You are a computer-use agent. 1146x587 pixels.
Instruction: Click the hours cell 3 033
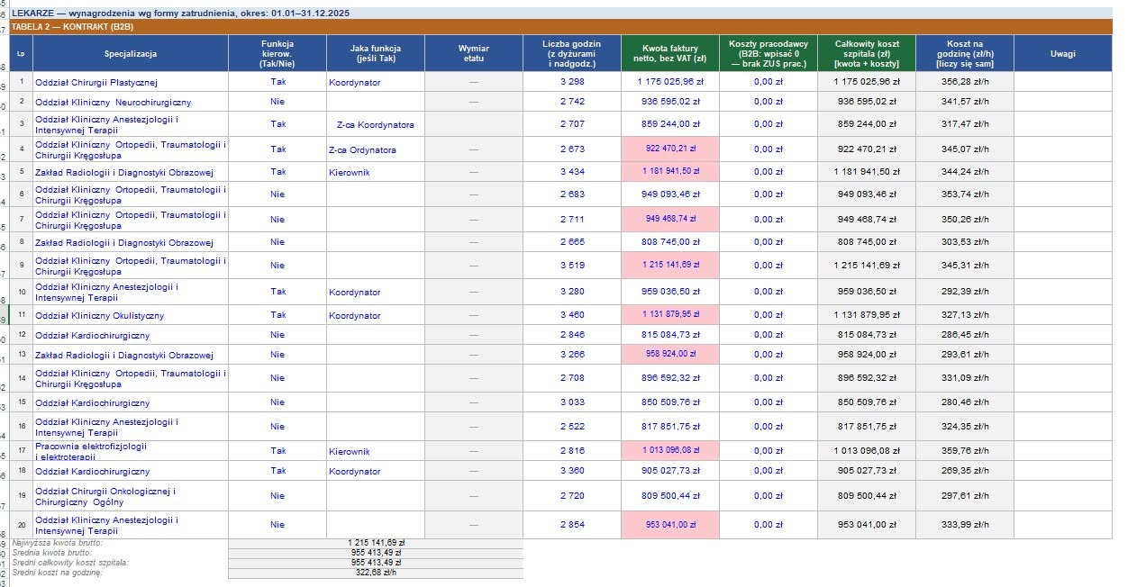coord(572,402)
